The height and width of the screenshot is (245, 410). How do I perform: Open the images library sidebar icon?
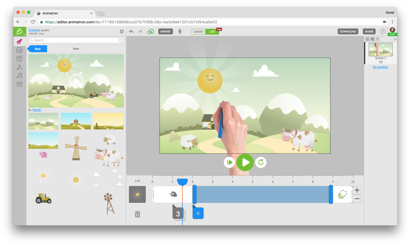(19, 50)
